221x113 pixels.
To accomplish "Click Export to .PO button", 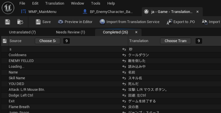I will click(x=181, y=22).
